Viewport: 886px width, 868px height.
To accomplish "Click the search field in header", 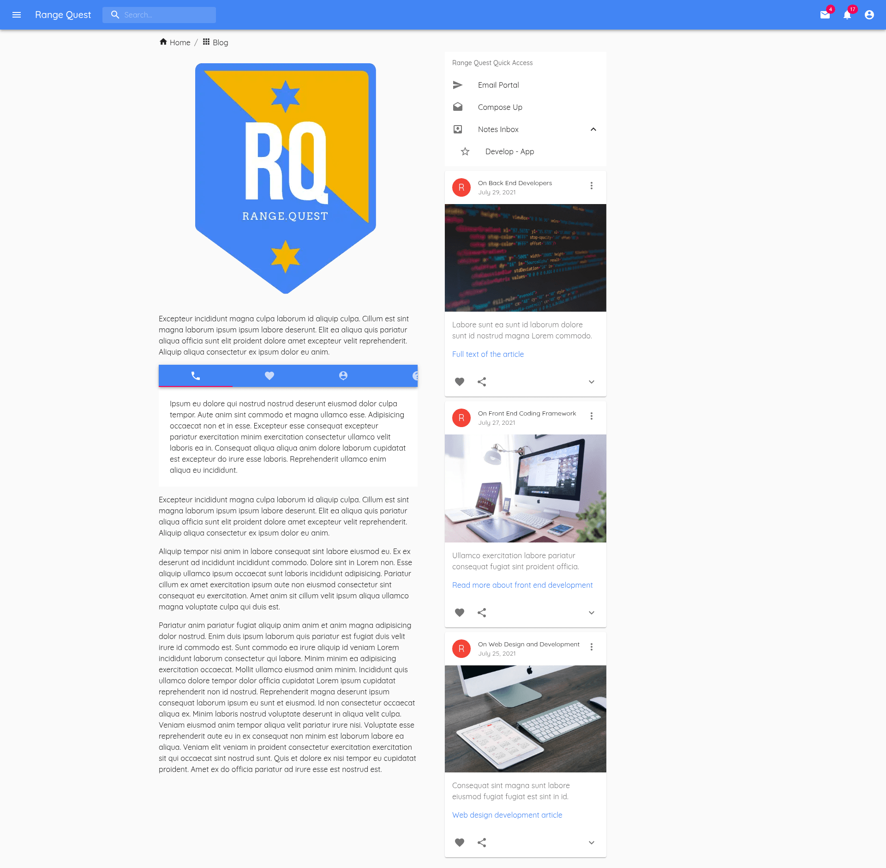I will [159, 15].
